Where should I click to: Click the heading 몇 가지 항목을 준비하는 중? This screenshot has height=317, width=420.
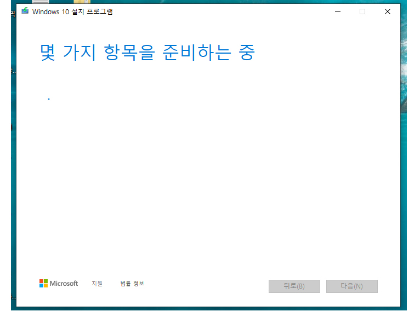pyautogui.click(x=147, y=53)
